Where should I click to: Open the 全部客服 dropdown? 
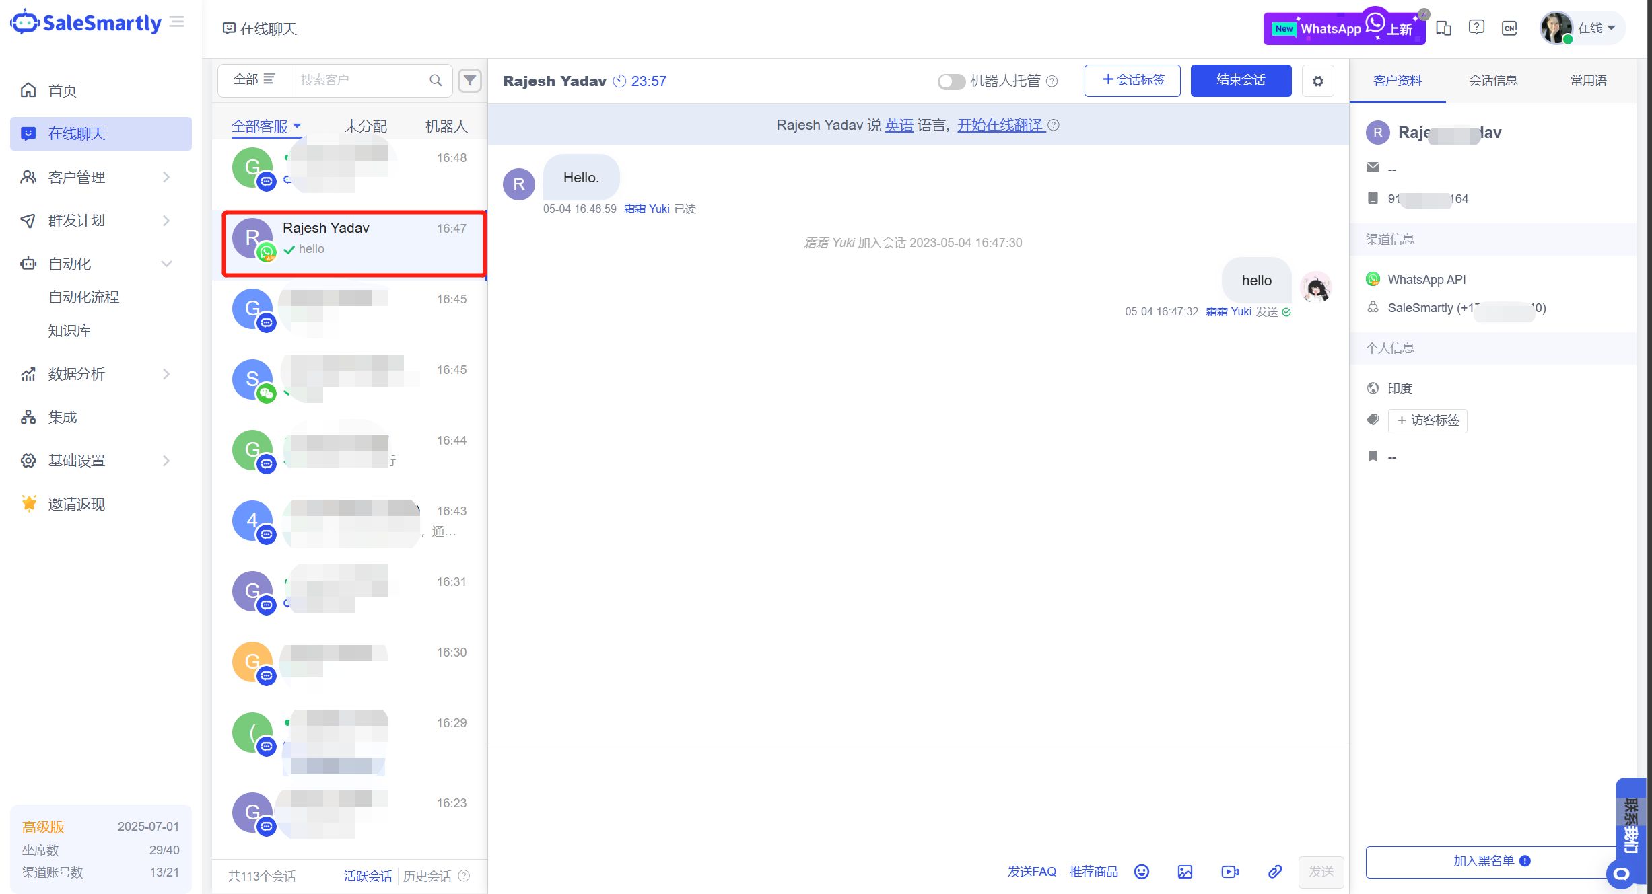pyautogui.click(x=267, y=126)
